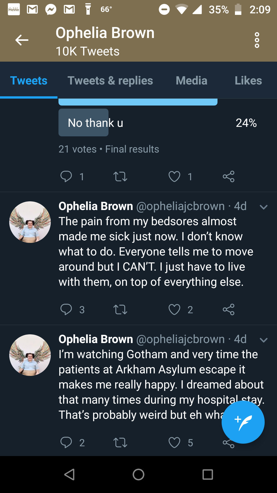This screenshot has width=277, height=493.
Task: Expand options chevron on Gotham tweet
Action: pyautogui.click(x=264, y=340)
